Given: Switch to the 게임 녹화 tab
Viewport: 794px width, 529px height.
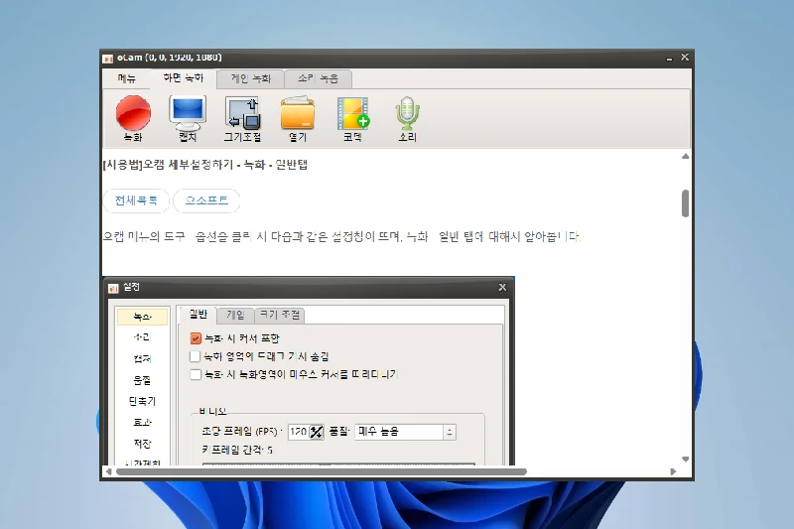Looking at the screenshot, I should point(251,78).
